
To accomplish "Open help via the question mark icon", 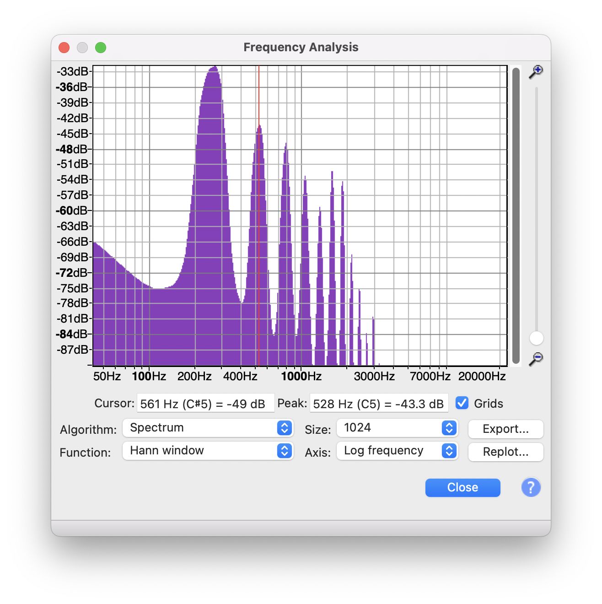I will click(x=531, y=487).
